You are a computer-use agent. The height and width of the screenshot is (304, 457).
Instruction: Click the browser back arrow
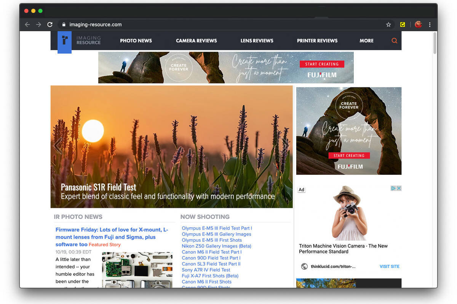27,25
